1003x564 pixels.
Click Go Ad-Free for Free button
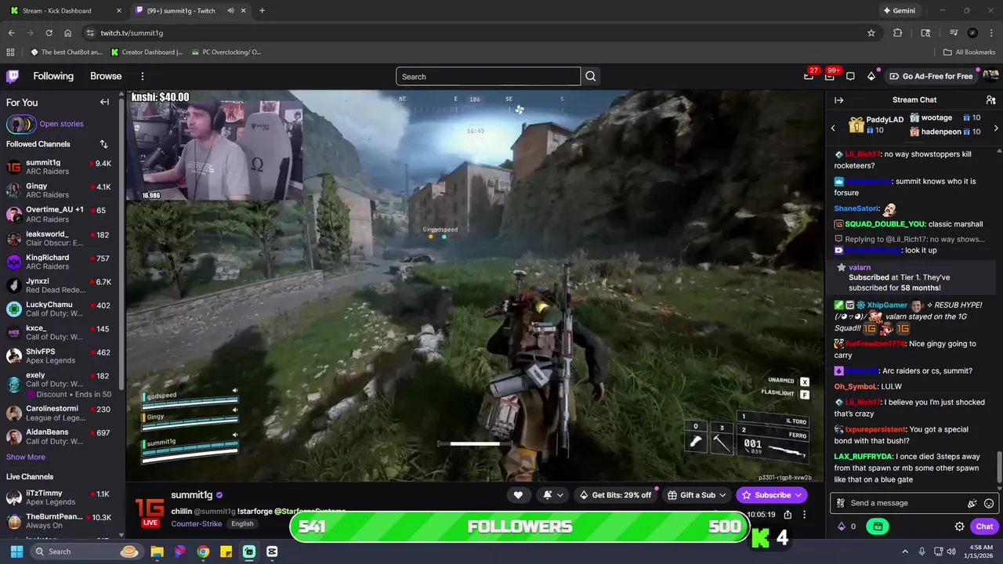[x=931, y=76]
